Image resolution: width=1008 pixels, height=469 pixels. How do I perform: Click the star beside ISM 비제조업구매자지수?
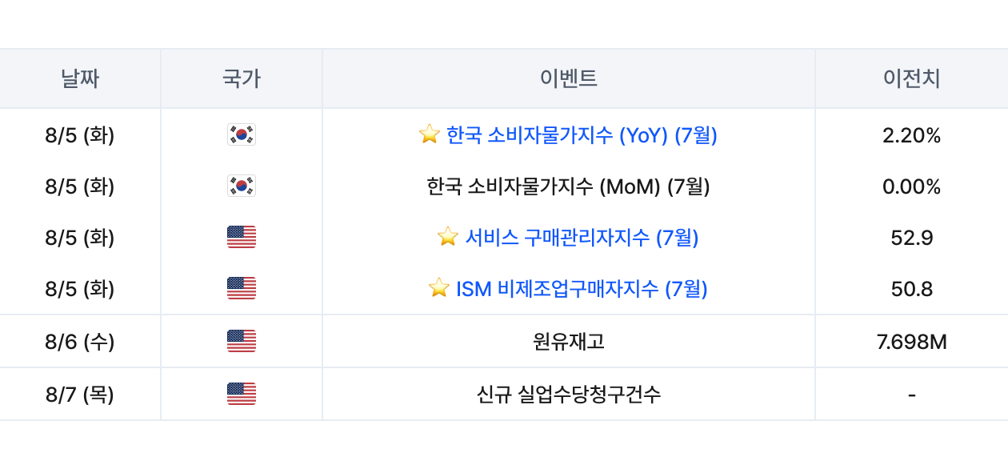[x=439, y=287]
